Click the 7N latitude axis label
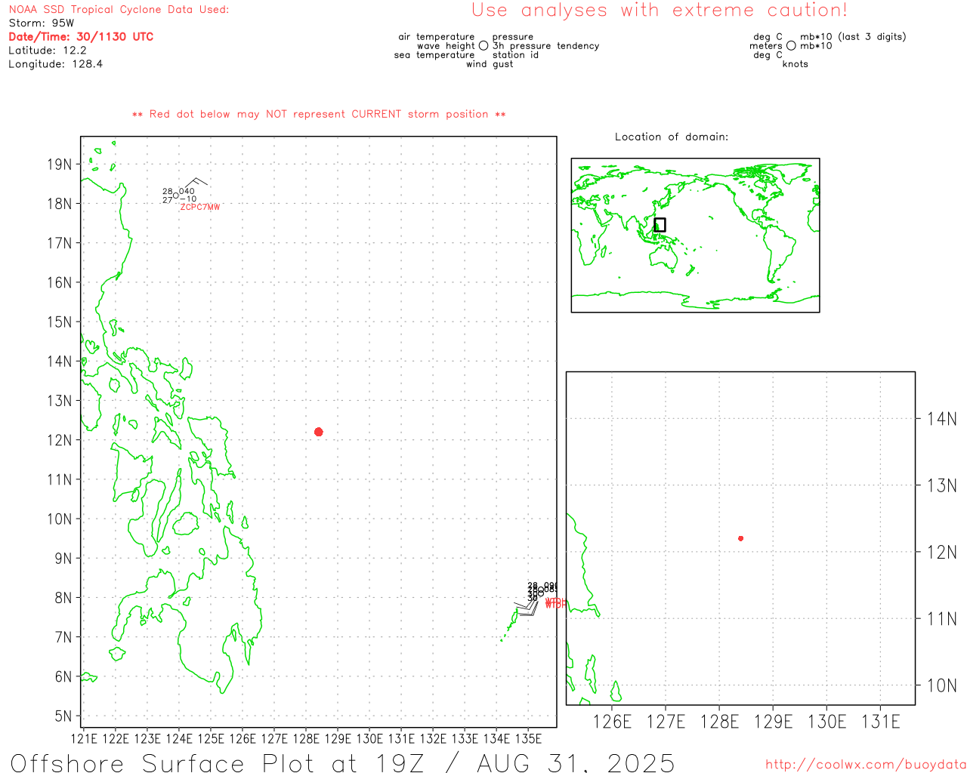 (63, 637)
